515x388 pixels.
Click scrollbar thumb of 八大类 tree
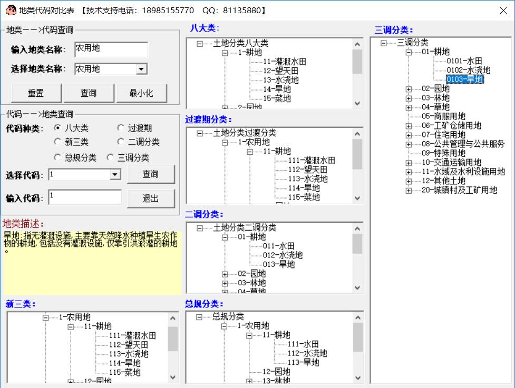tap(357, 62)
